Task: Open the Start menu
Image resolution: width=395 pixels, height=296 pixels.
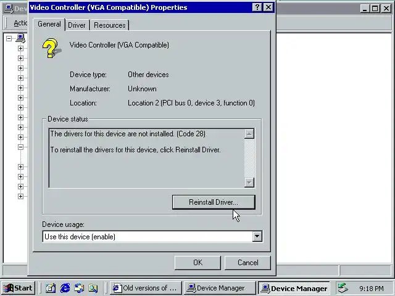Action: tap(18, 288)
